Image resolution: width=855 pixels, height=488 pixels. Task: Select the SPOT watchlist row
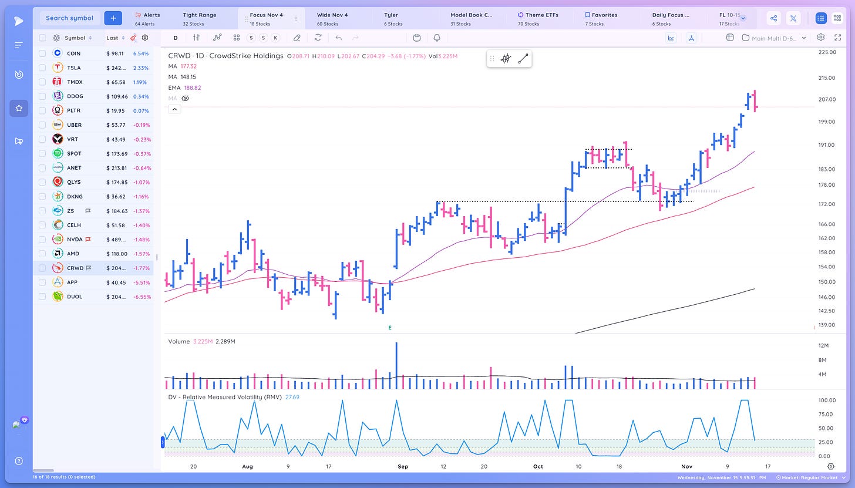point(94,153)
